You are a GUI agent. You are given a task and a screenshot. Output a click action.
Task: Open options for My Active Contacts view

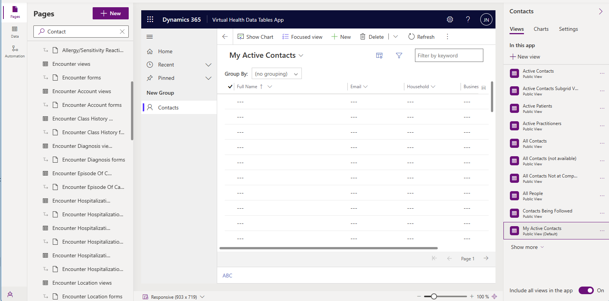602,231
